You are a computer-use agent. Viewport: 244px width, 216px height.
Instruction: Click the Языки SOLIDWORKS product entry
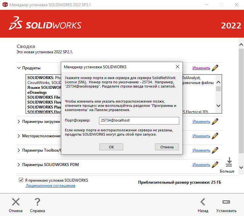click(x=44, y=87)
